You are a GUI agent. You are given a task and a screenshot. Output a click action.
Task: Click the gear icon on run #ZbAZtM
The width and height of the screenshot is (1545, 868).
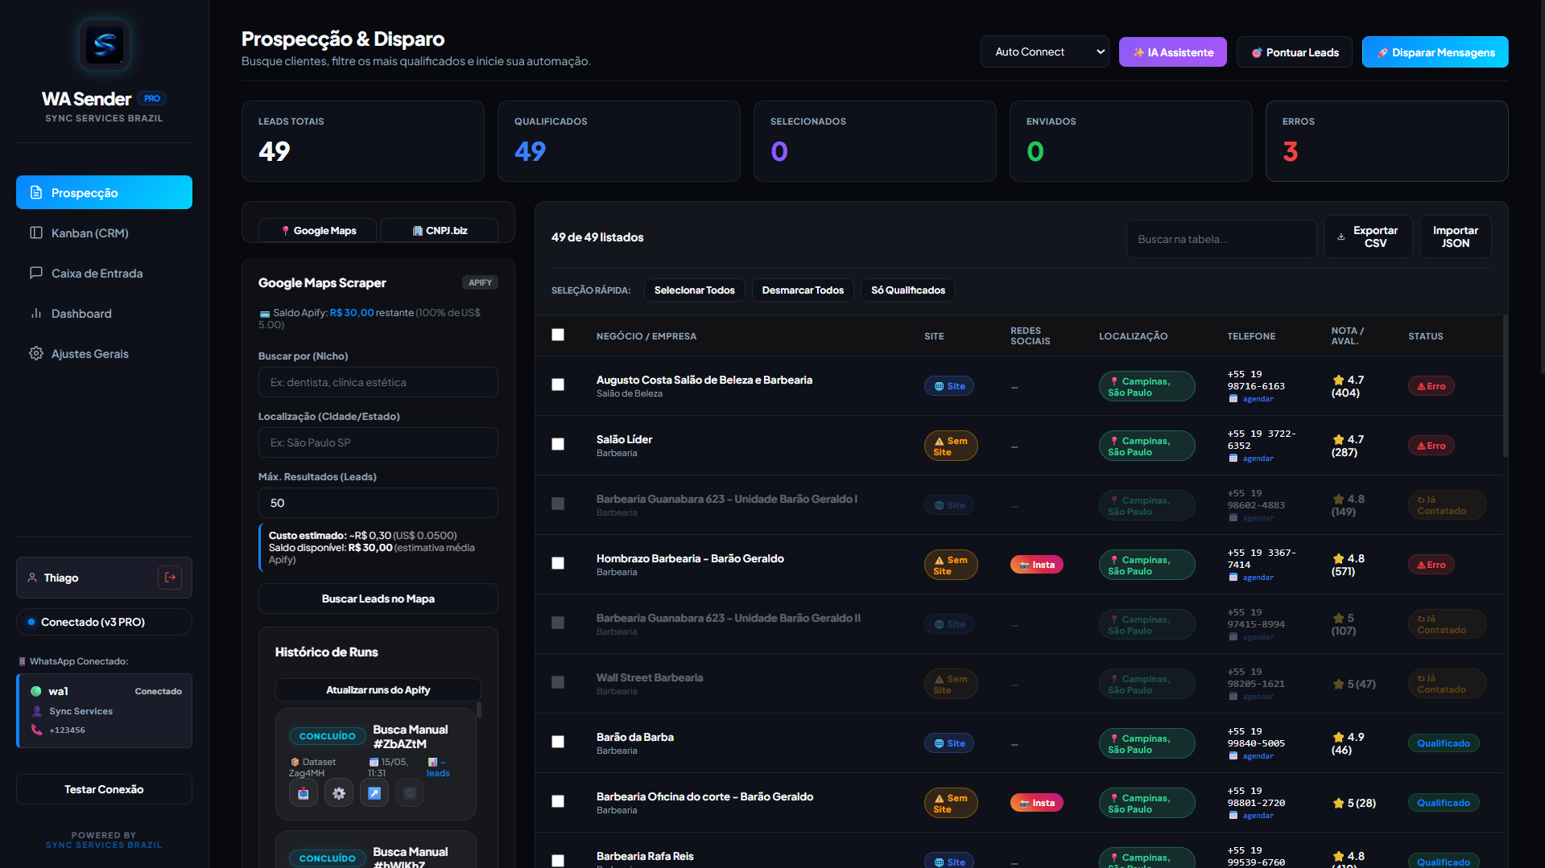click(339, 793)
